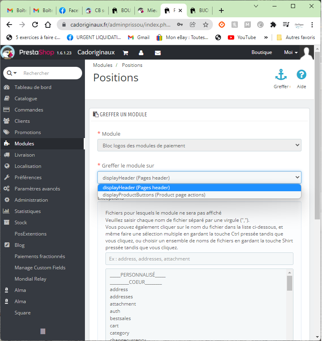Open the search type dropdown arrow
Screen dimensions: 322x341
(15, 73)
